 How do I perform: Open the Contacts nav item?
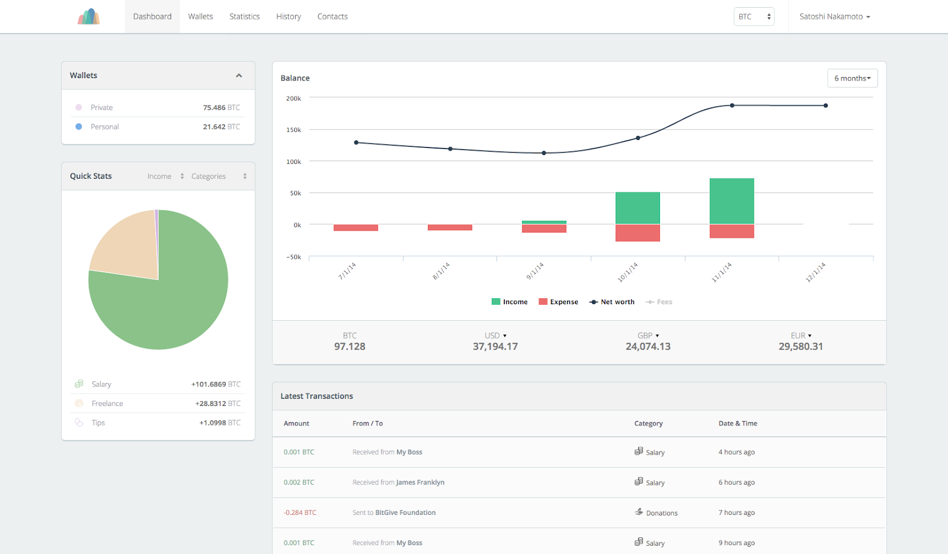[332, 17]
